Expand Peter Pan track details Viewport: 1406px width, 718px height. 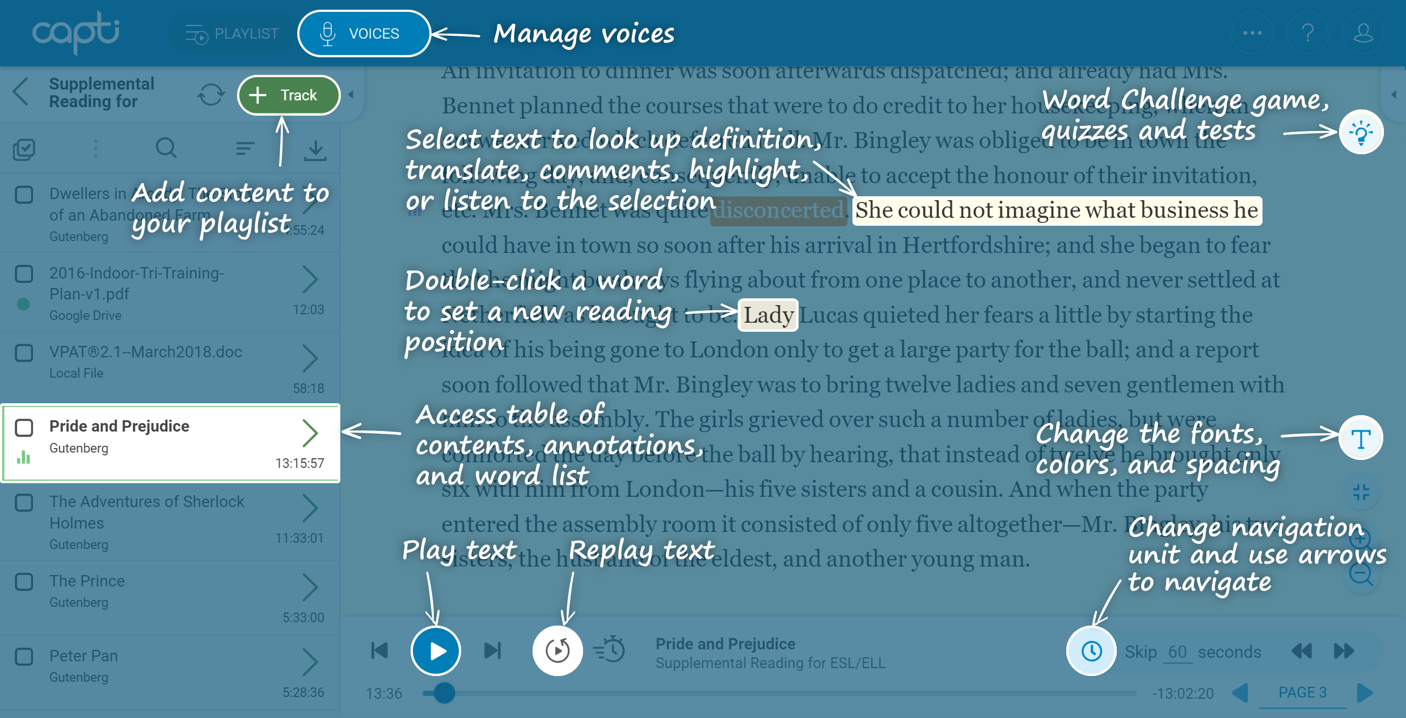pos(310,662)
